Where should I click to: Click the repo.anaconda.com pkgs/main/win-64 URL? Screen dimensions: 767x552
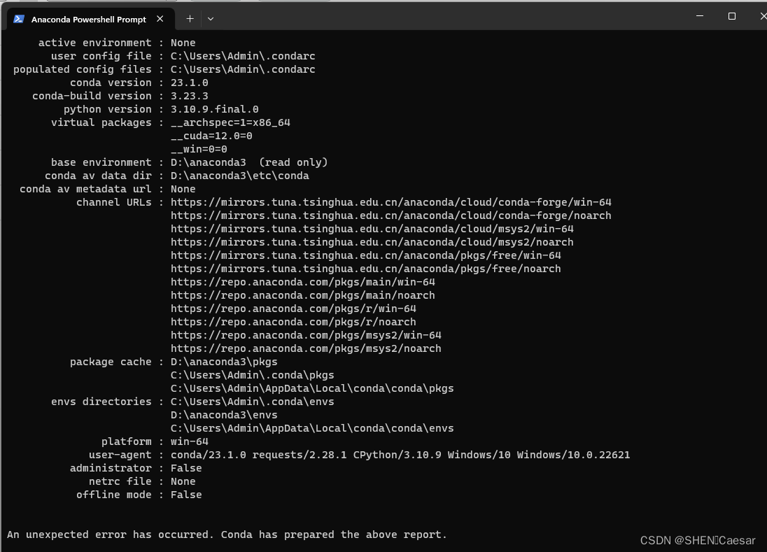[x=303, y=282]
